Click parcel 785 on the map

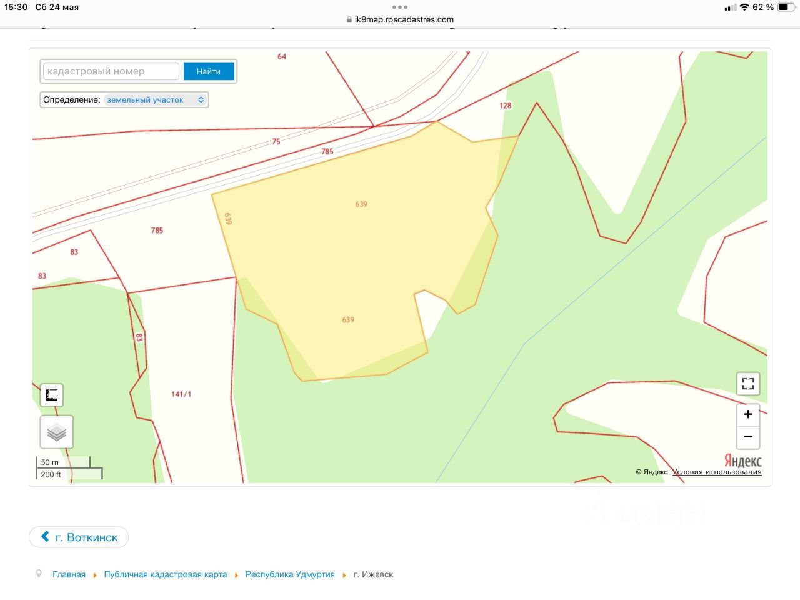tap(157, 231)
